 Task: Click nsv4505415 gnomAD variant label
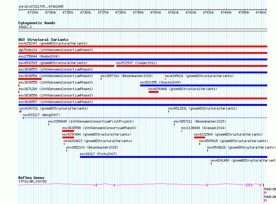(x=234, y=141)
